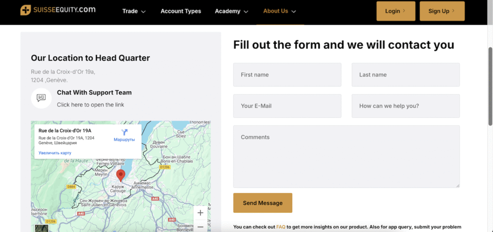Viewport: 493px width, 232px height.
Task: Click the Sign Up button
Action: click(442, 11)
